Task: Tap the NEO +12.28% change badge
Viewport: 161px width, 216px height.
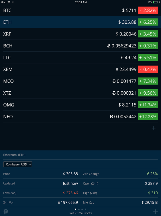Action: (x=148, y=117)
